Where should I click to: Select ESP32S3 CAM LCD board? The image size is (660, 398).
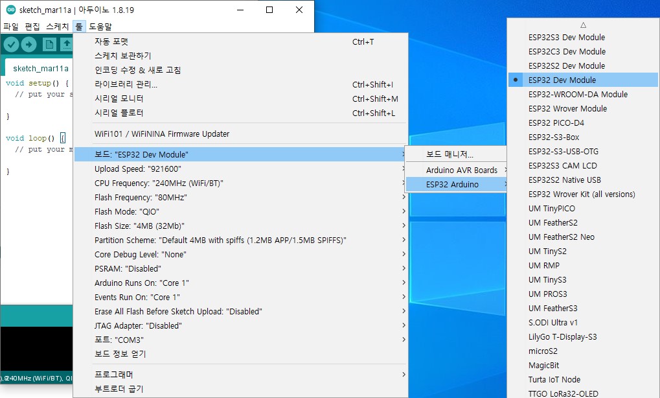coord(583,166)
